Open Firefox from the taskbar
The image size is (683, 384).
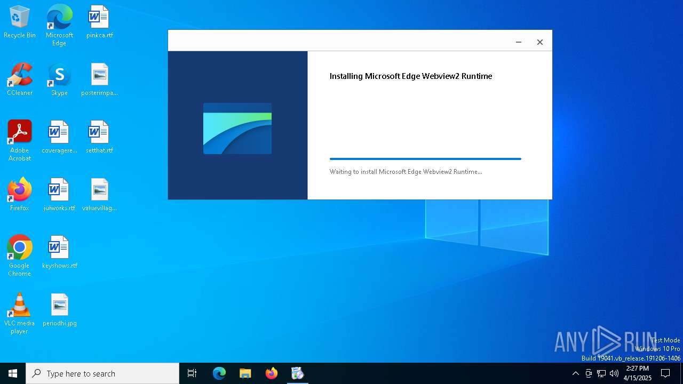[272, 373]
